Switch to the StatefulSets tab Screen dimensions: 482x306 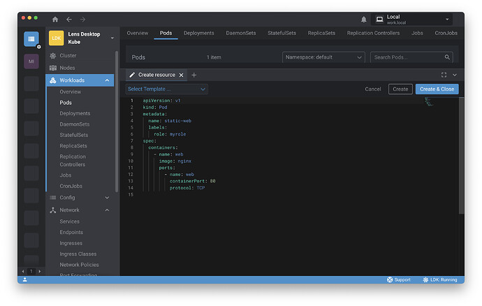(x=282, y=33)
